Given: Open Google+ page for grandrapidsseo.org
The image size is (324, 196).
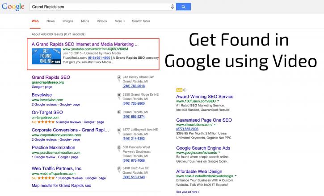Looking at the screenshot, I should pos(42,87).
